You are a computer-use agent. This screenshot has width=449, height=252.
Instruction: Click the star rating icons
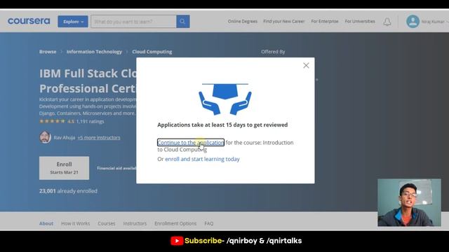(52, 121)
